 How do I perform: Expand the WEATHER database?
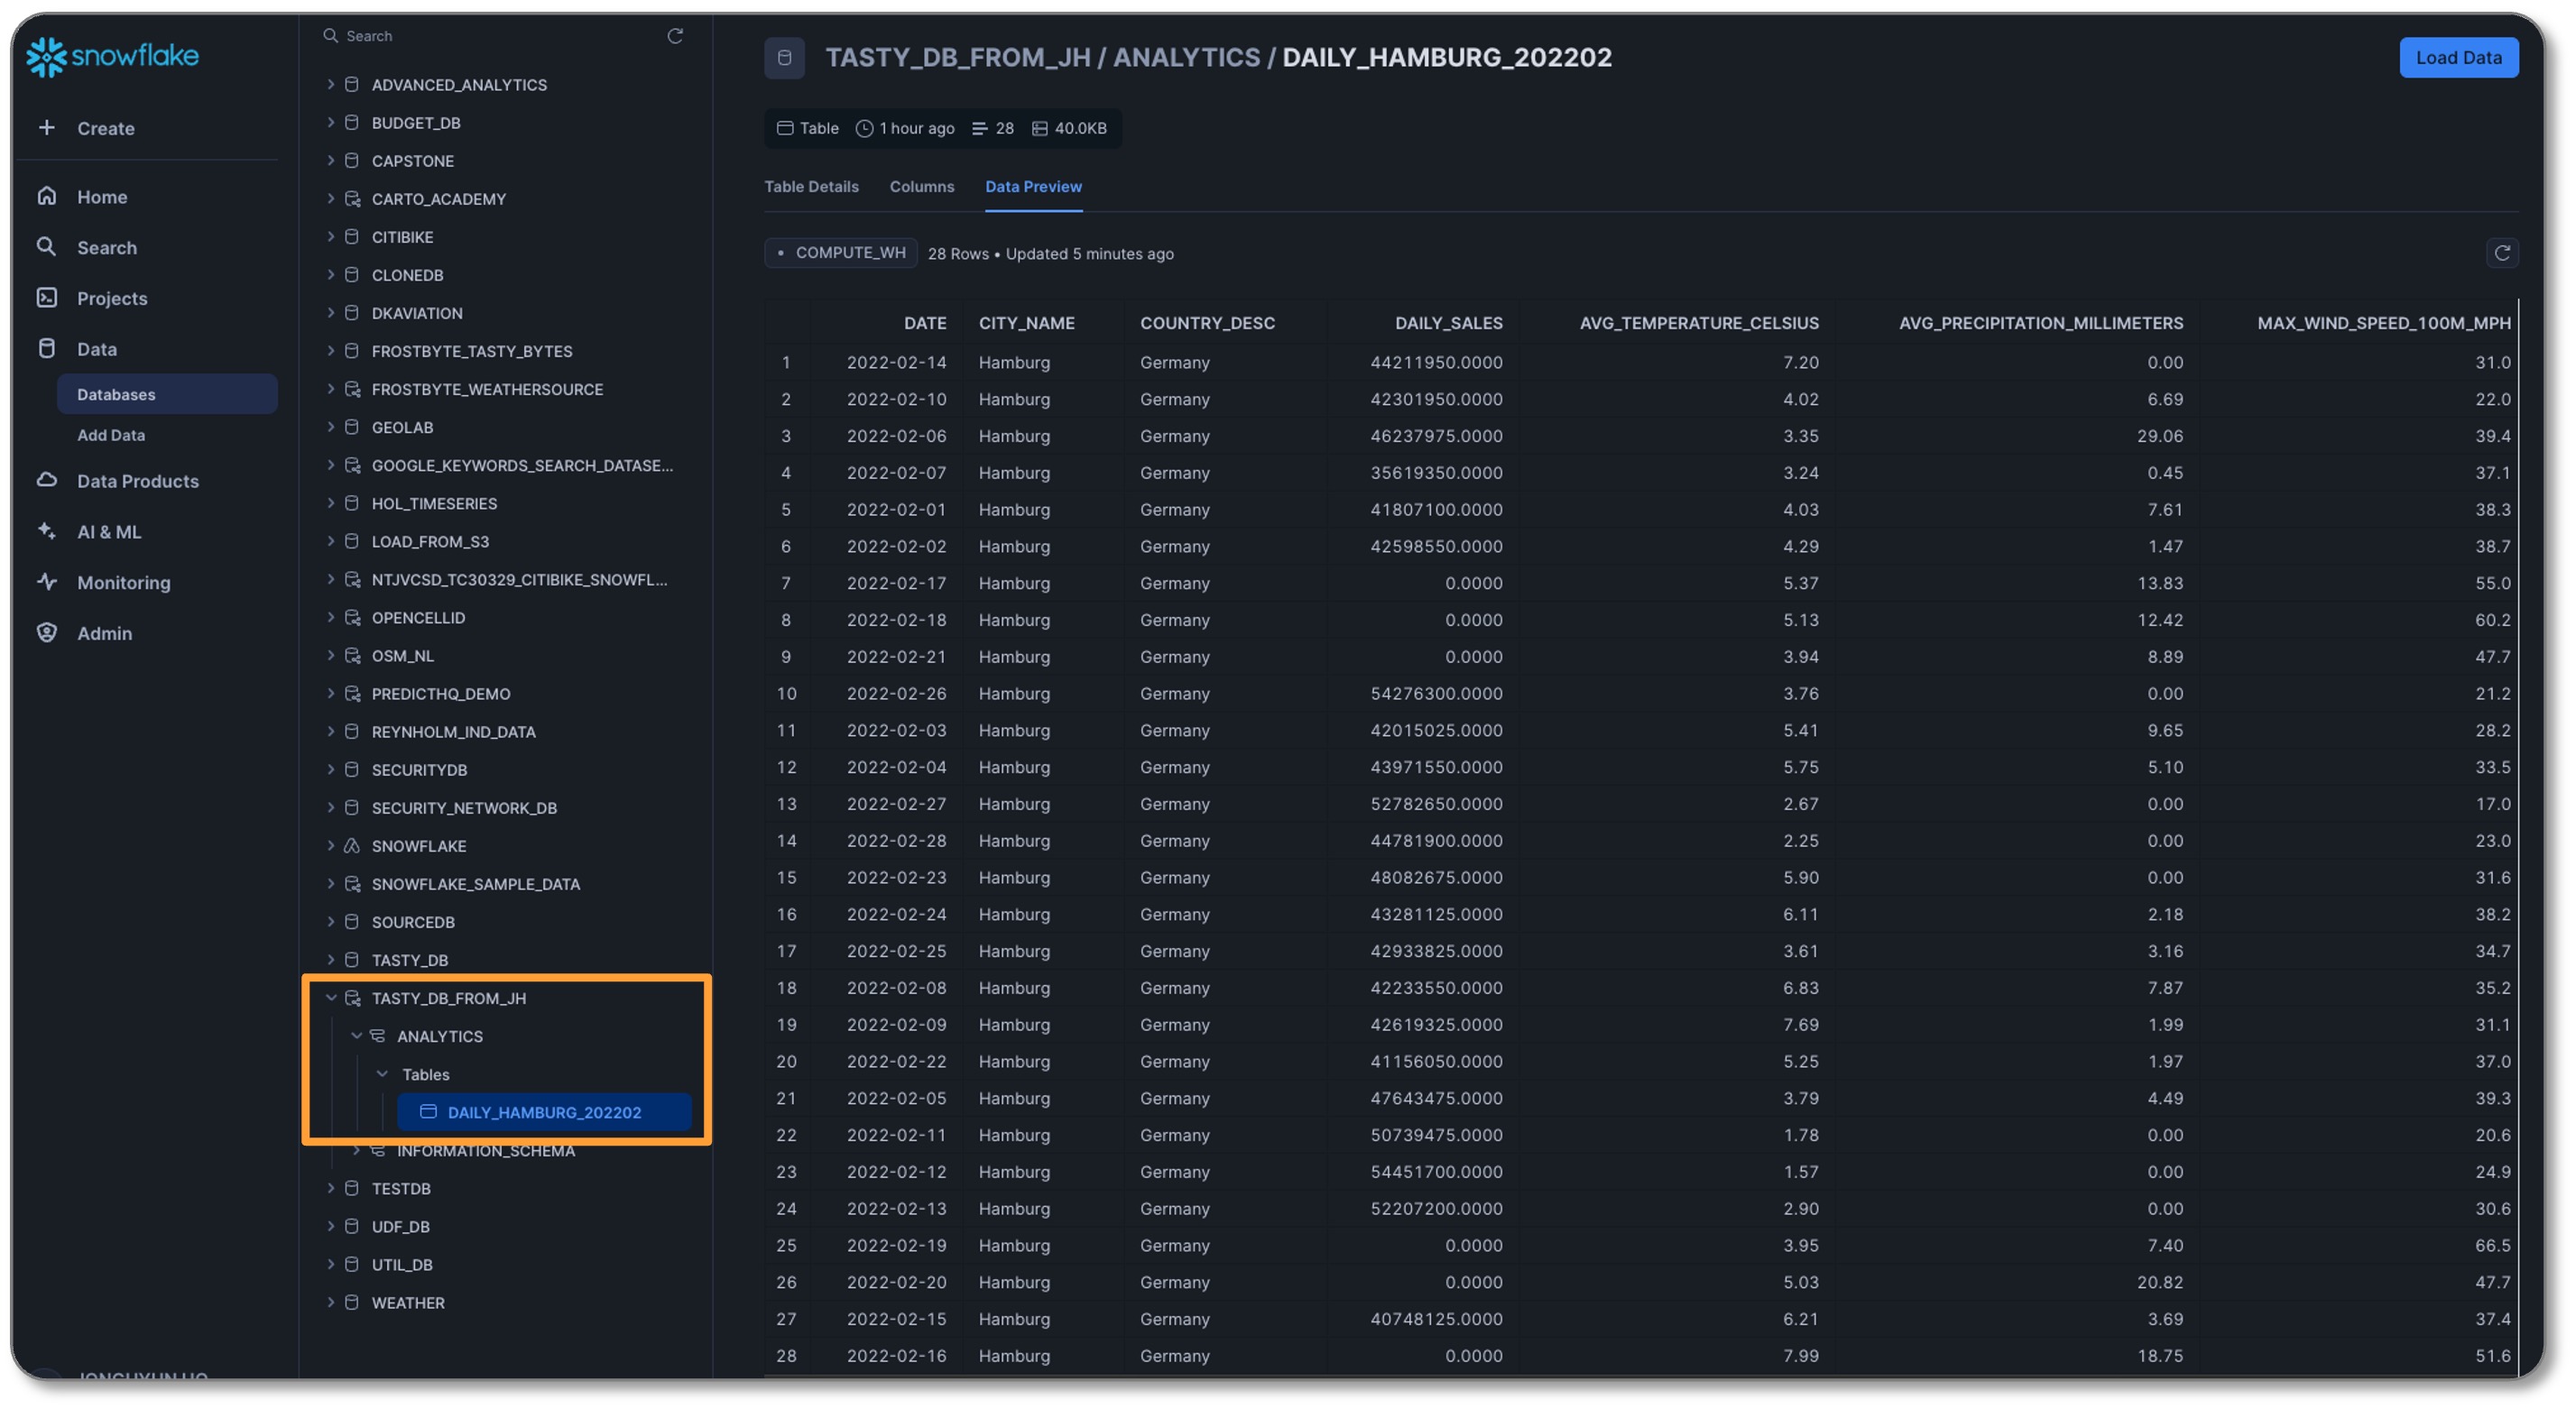(x=331, y=1302)
